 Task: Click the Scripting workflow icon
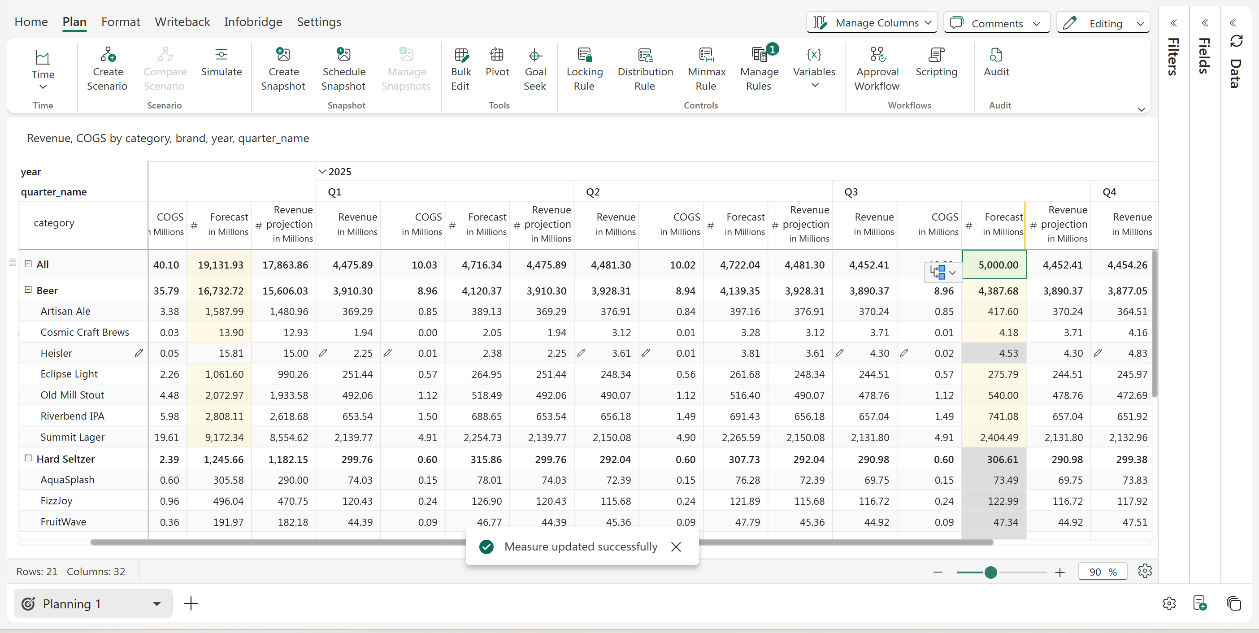pos(936,55)
